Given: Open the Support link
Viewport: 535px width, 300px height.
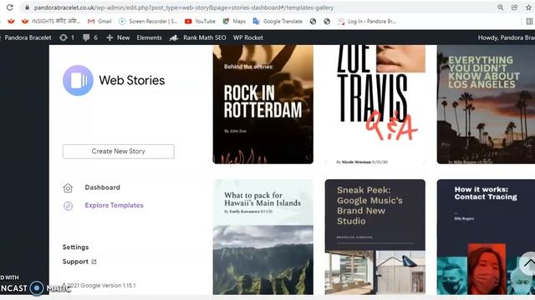Looking at the screenshot, I should point(75,262).
